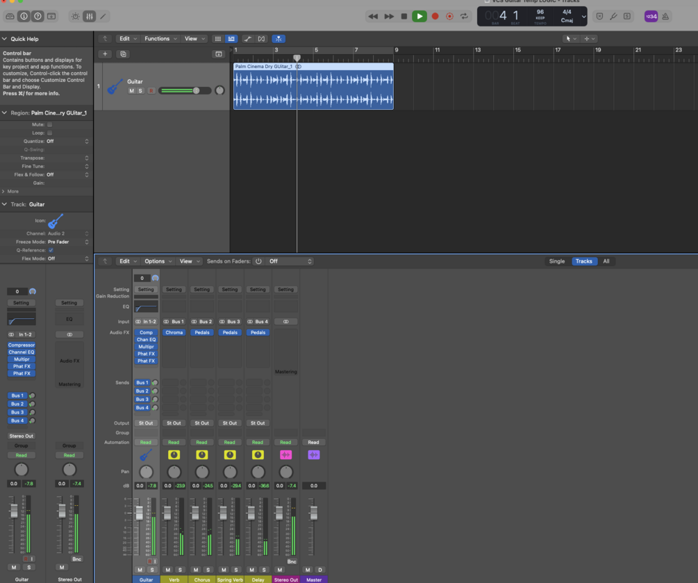Viewport: 698px width, 583px height.
Task: Toggle the Inspector button in control bar
Action: [x=24, y=17]
